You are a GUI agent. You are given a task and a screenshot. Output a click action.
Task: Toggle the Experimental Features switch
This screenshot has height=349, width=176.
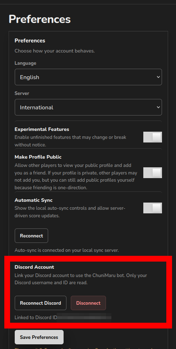pyautogui.click(x=152, y=137)
